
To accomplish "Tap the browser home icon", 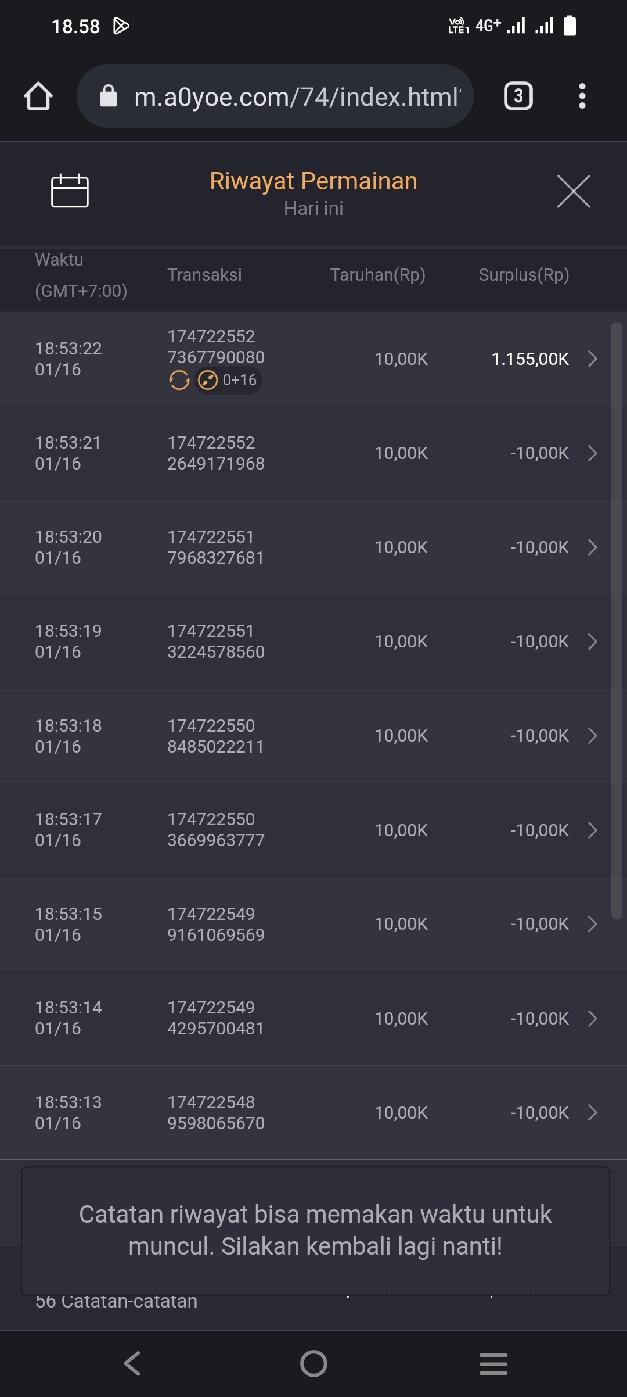I will coord(38,96).
